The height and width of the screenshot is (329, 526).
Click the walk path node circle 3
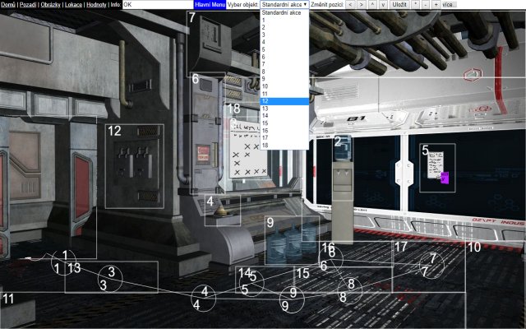click(110, 278)
